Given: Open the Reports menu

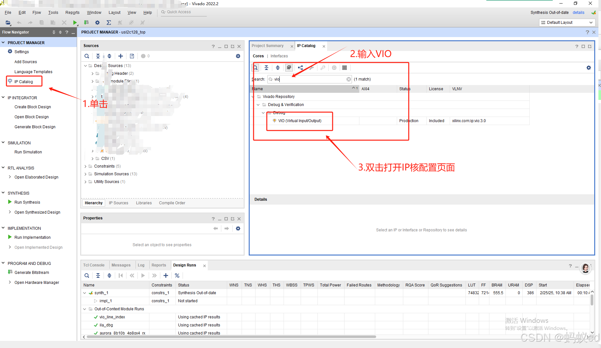Looking at the screenshot, I should coord(72,13).
